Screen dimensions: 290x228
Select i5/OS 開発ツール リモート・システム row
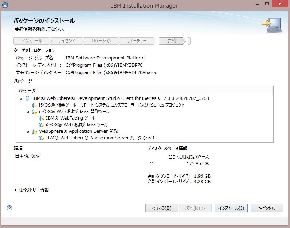click(x=111, y=105)
